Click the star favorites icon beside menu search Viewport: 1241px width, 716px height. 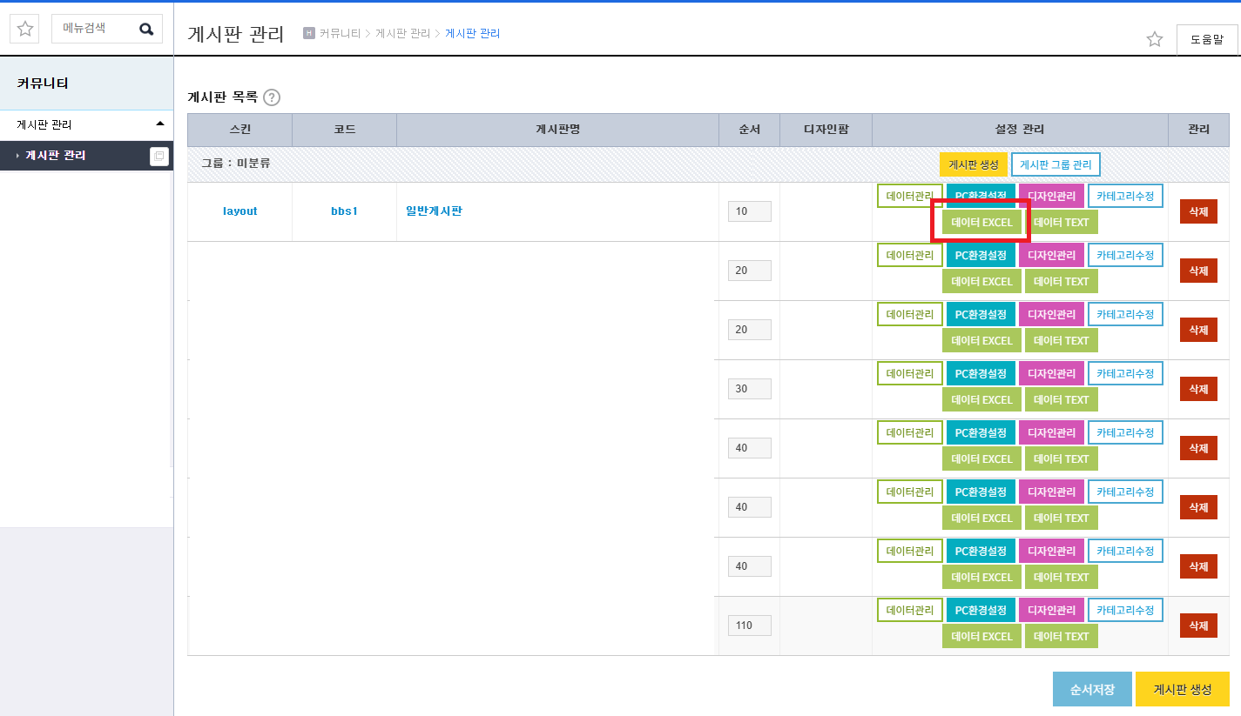click(x=25, y=29)
